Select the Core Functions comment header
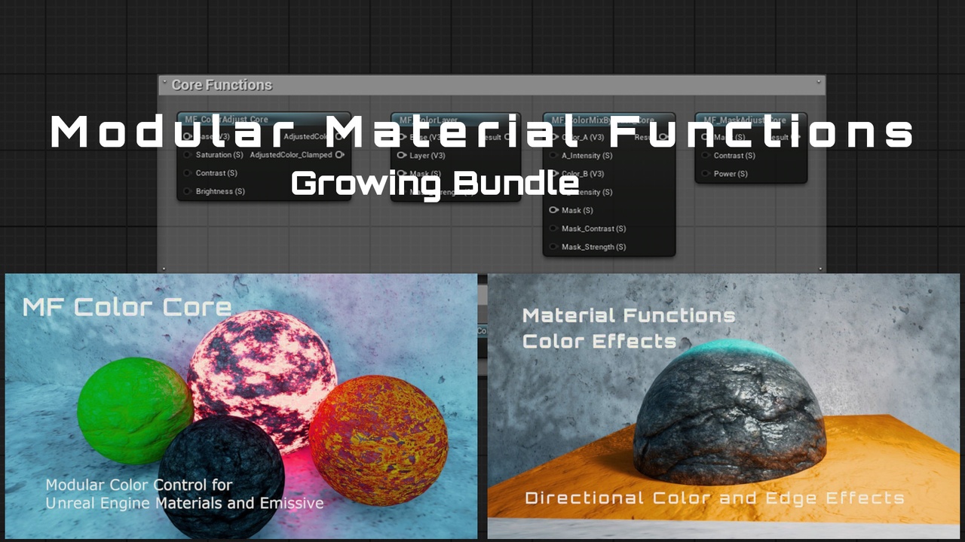Viewport: 965px width, 542px height. [x=492, y=85]
